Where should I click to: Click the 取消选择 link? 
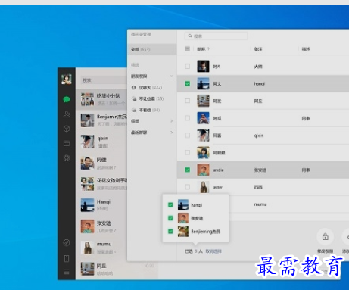[x=213, y=251]
